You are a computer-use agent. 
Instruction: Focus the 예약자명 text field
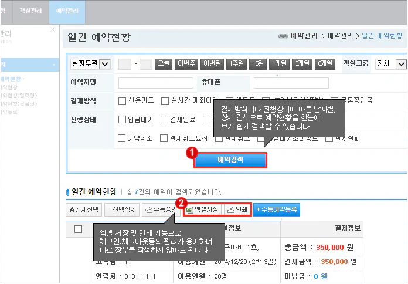[156, 83]
